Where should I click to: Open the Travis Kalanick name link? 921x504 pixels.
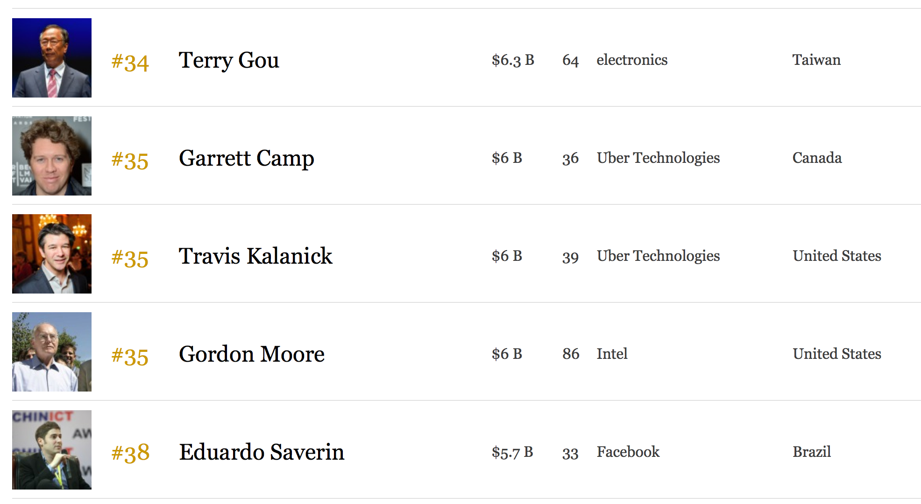(x=255, y=256)
